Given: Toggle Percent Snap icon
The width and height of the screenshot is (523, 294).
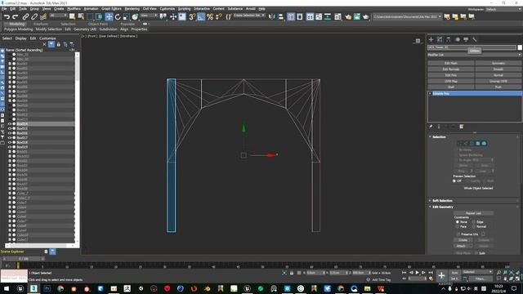Looking at the screenshot, I should click(x=210, y=16).
